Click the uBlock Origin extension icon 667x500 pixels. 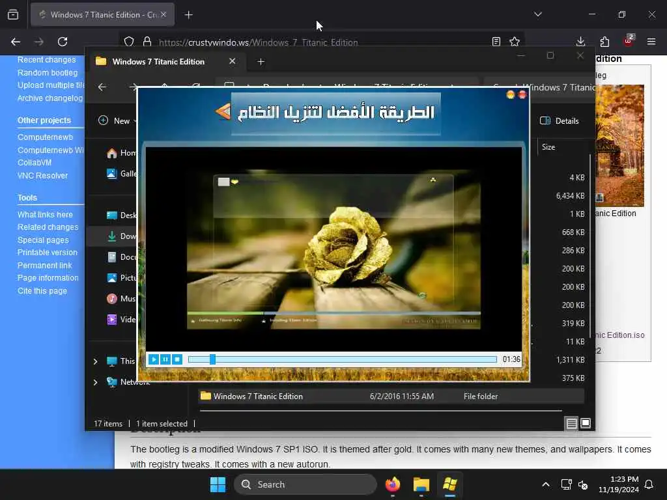tap(629, 41)
